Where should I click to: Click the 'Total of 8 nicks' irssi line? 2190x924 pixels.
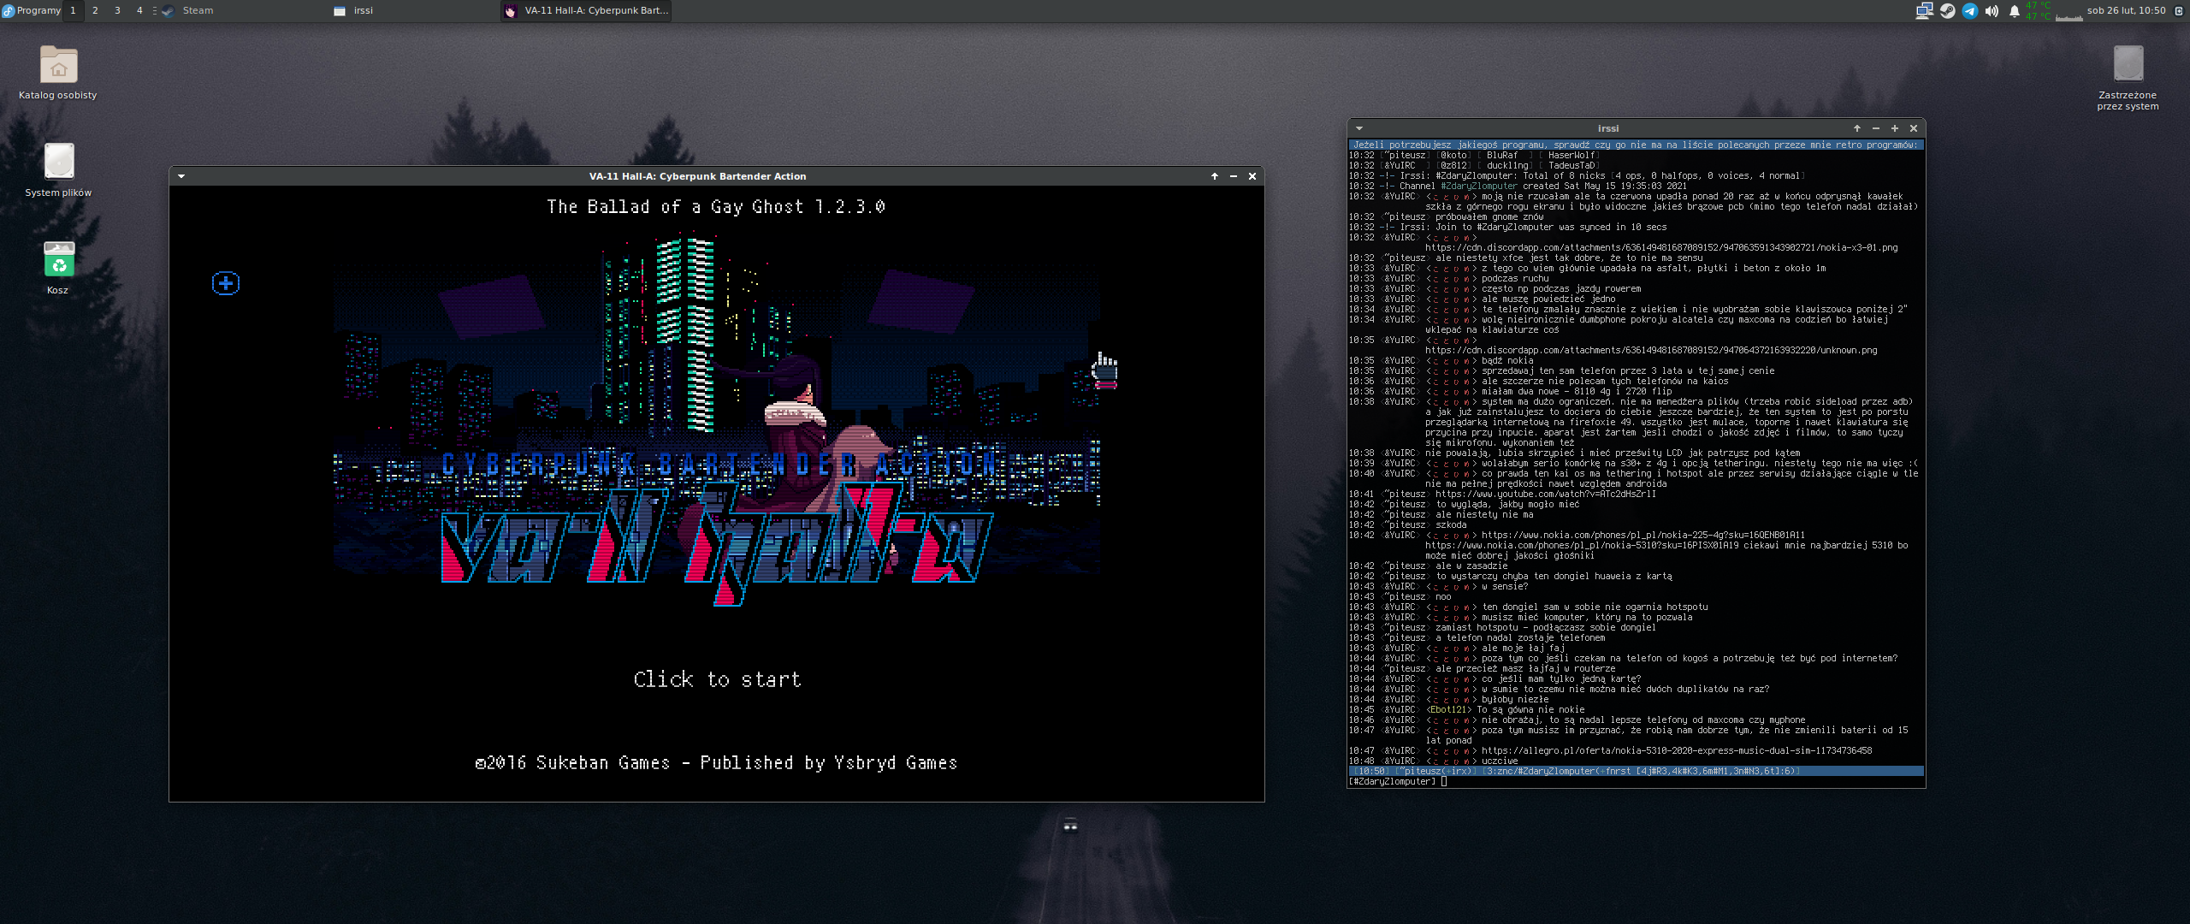(x=1577, y=176)
